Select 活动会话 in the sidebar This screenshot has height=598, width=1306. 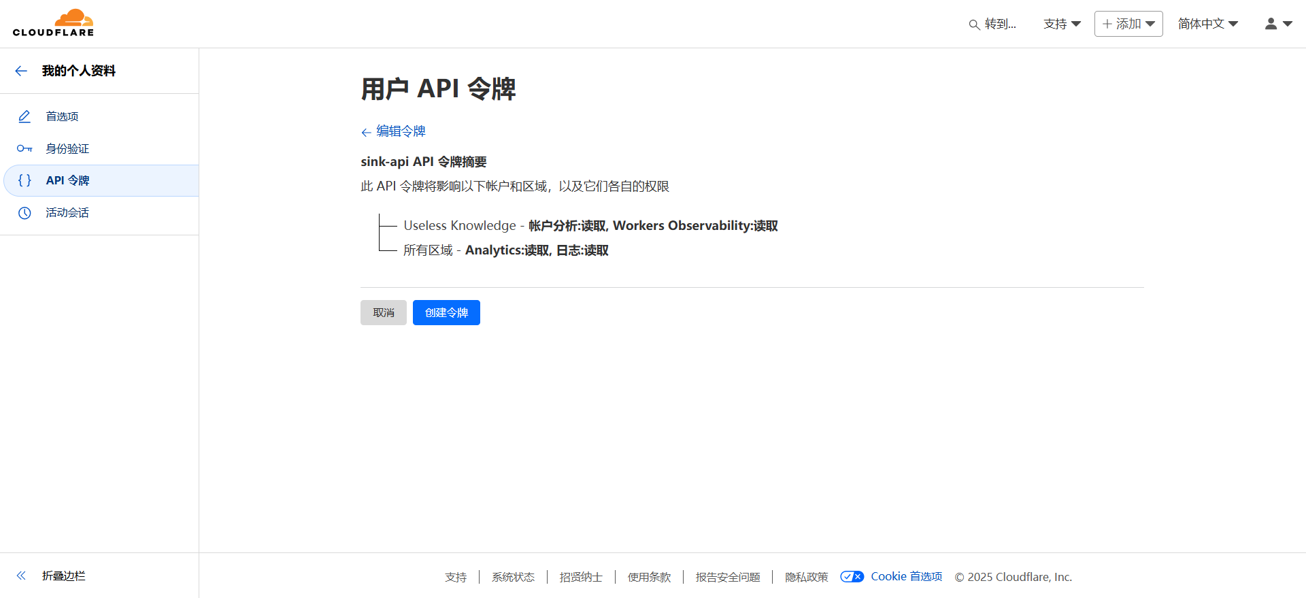tap(67, 213)
